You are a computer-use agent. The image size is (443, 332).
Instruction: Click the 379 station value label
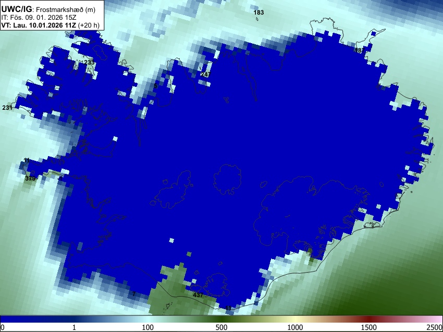point(30,178)
